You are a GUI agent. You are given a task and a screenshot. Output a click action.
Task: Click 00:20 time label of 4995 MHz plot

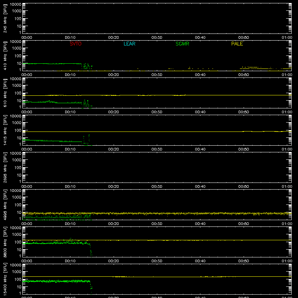(x=114, y=224)
